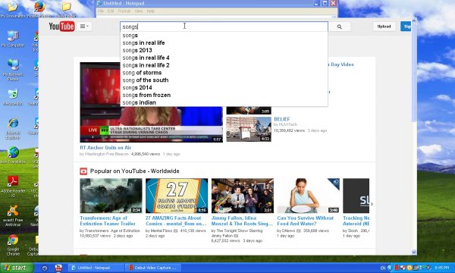Select suggestion 'songs 2013'
Screen dimensions: 455x273
(x=224, y=51)
